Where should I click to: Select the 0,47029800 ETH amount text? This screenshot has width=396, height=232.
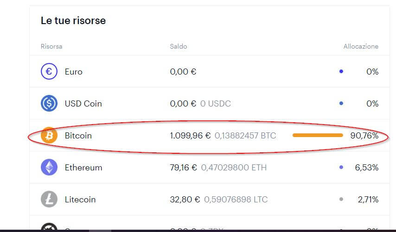coord(234,168)
